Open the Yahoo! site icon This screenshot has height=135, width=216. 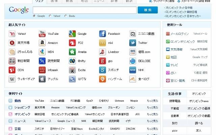coord(12,34)
